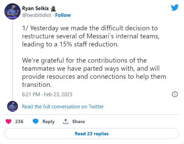
Task: Click the Share label
Action: pos(78,121)
